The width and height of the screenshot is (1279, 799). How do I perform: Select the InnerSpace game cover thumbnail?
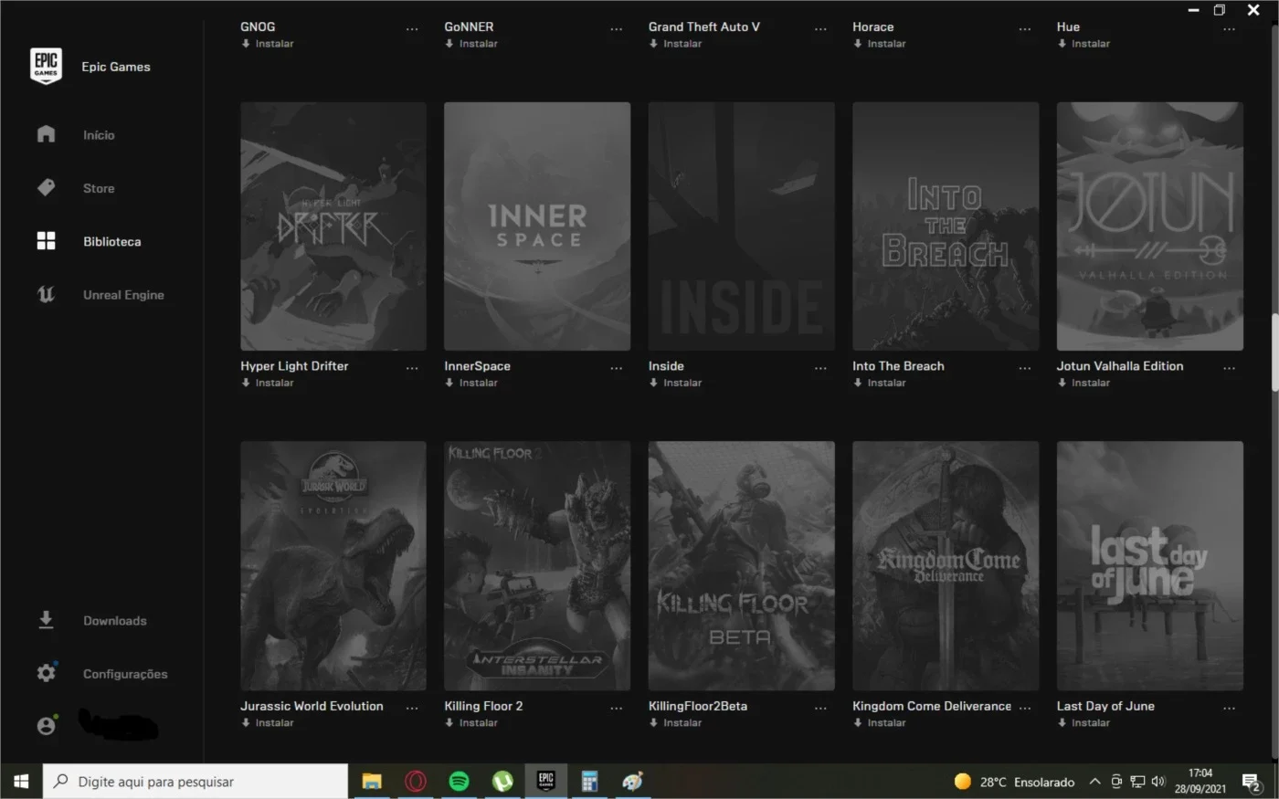pyautogui.click(x=537, y=226)
